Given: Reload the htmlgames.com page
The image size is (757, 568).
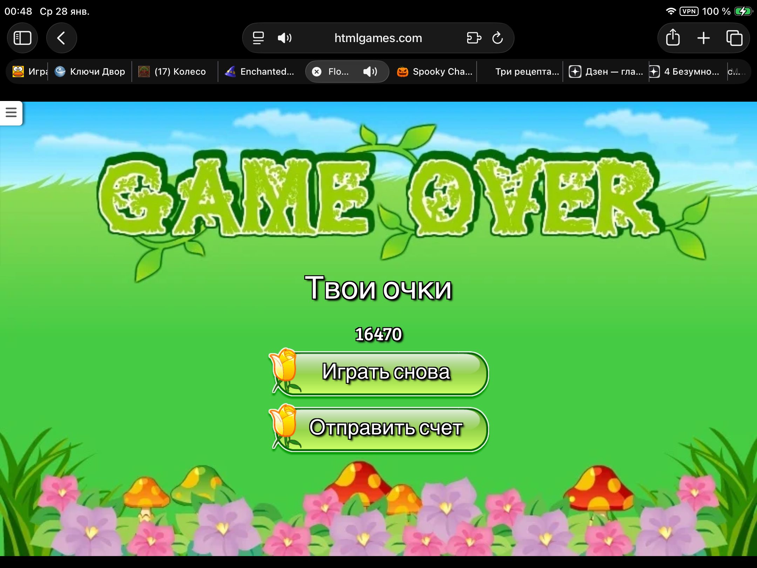Looking at the screenshot, I should [x=497, y=38].
